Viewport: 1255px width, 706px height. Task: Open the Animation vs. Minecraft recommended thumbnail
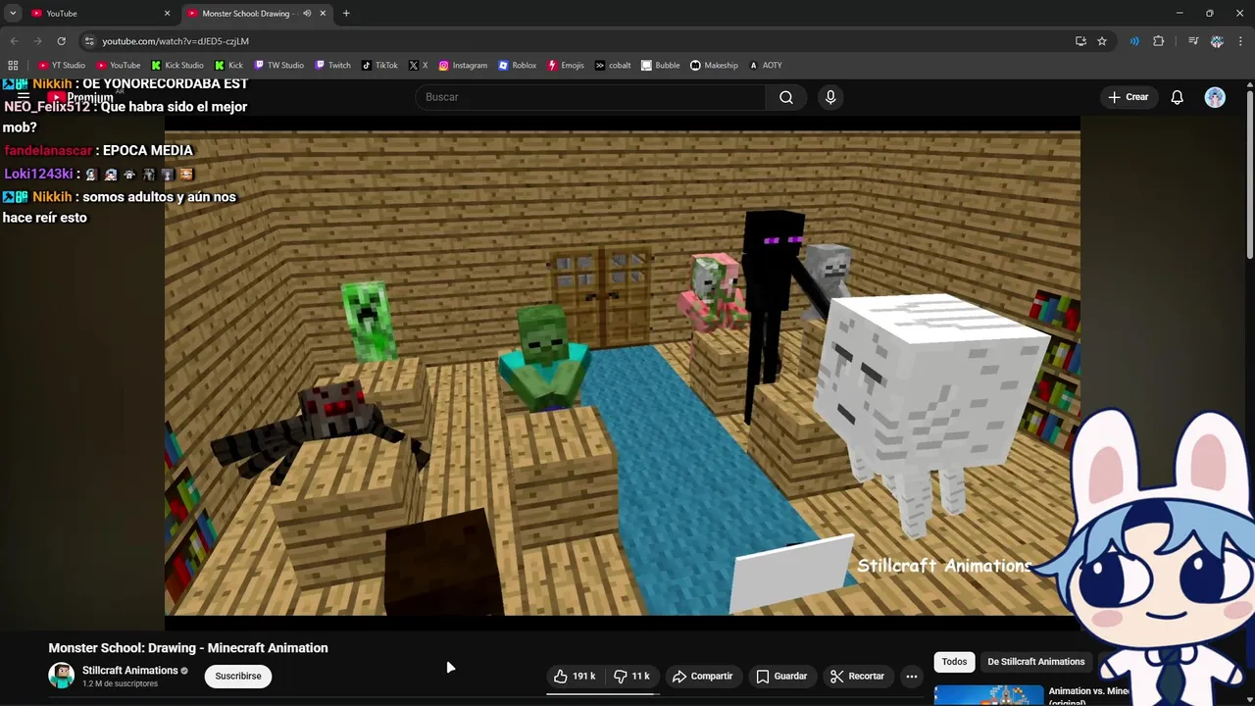tap(988, 695)
